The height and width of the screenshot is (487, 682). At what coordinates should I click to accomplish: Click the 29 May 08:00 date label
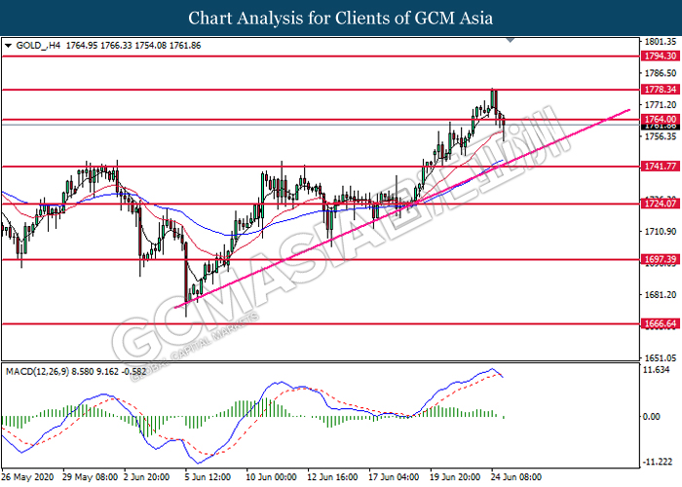(90, 477)
